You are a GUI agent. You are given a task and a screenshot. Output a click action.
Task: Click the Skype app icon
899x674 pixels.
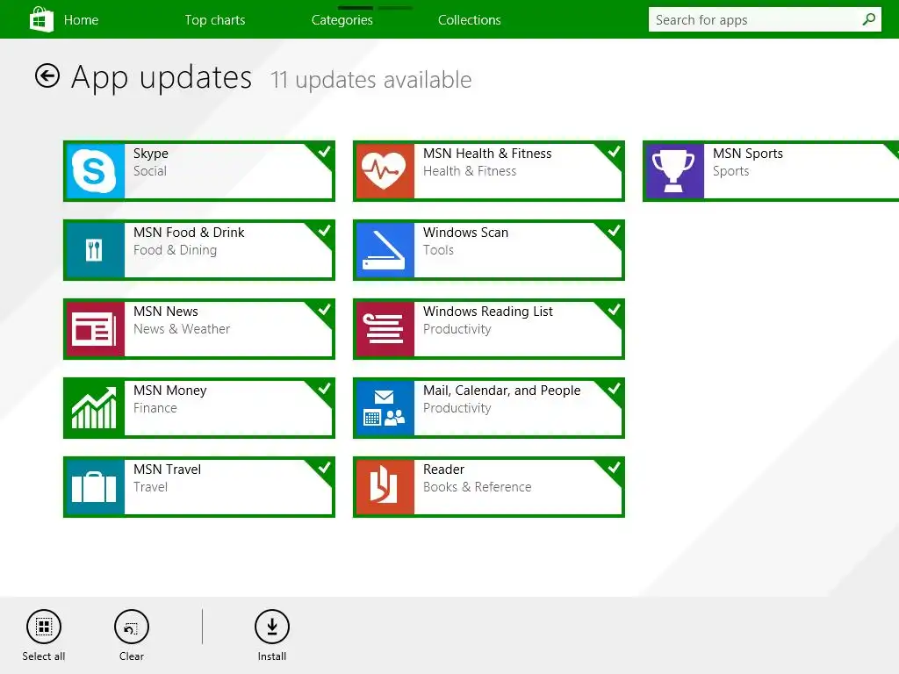[x=95, y=171]
